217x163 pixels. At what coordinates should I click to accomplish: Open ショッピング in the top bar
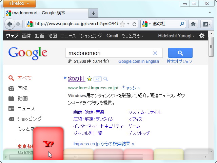tap(91, 36)
